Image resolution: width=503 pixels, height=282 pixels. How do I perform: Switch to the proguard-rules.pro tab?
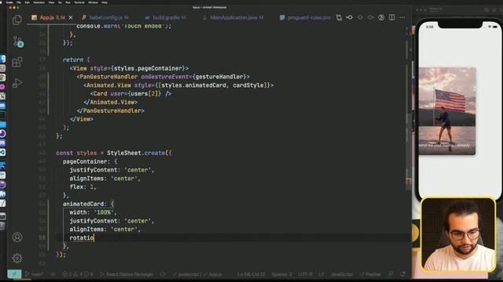[x=305, y=17]
